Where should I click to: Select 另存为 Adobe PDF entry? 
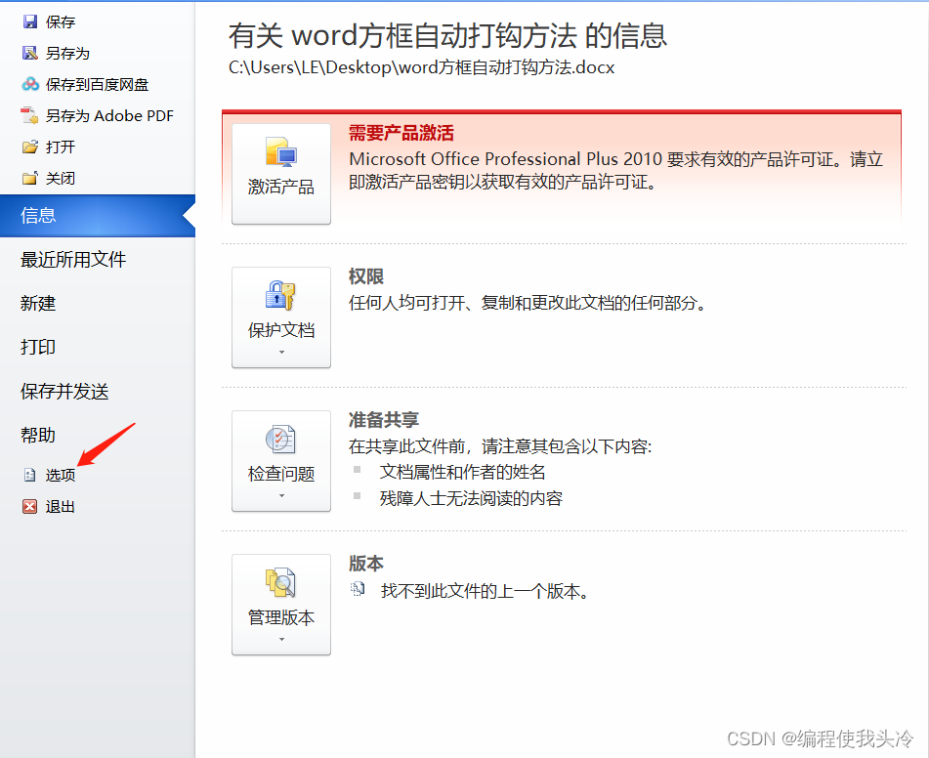(109, 115)
